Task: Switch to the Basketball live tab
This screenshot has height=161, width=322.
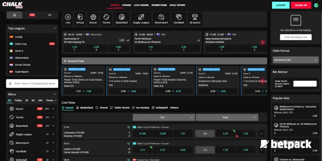Action: click(85, 108)
